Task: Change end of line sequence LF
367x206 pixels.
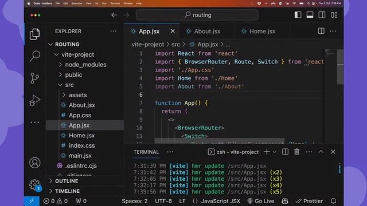Action: pos(182,201)
